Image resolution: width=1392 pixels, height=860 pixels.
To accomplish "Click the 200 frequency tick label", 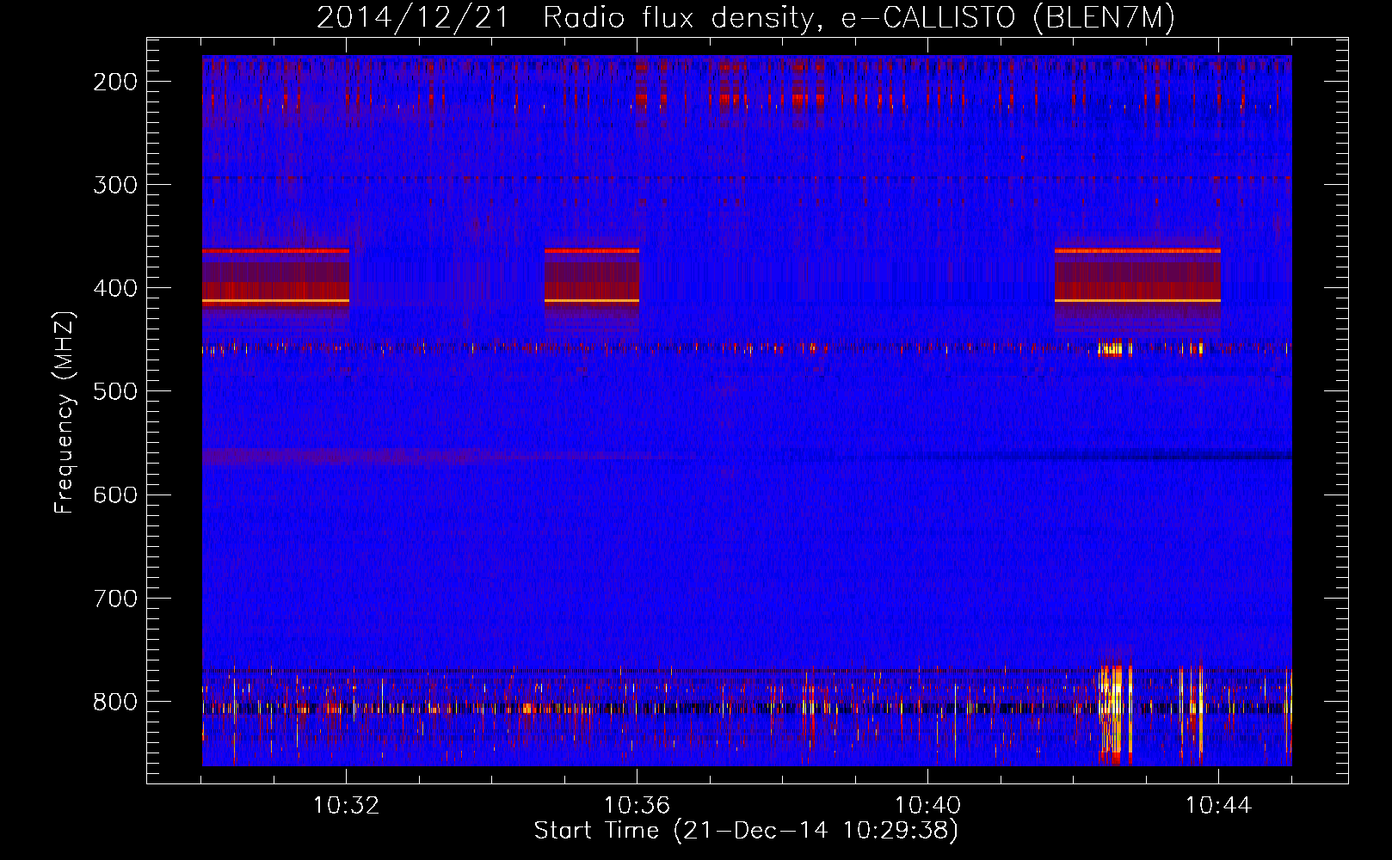I will (114, 82).
